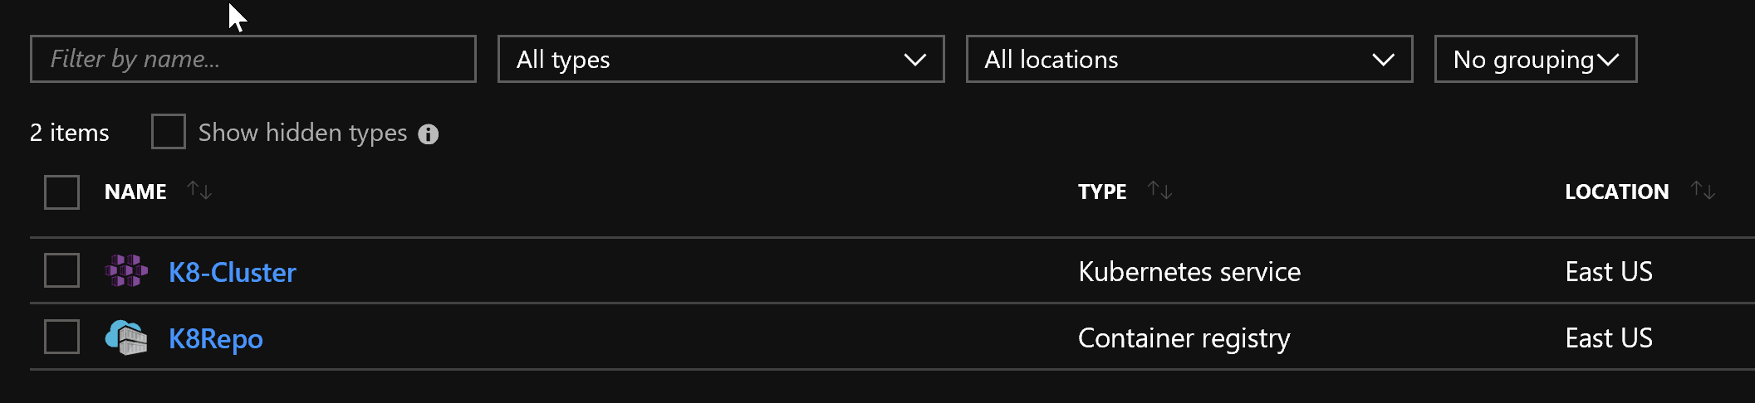Sort by NAME using its arrows icon

(x=199, y=191)
